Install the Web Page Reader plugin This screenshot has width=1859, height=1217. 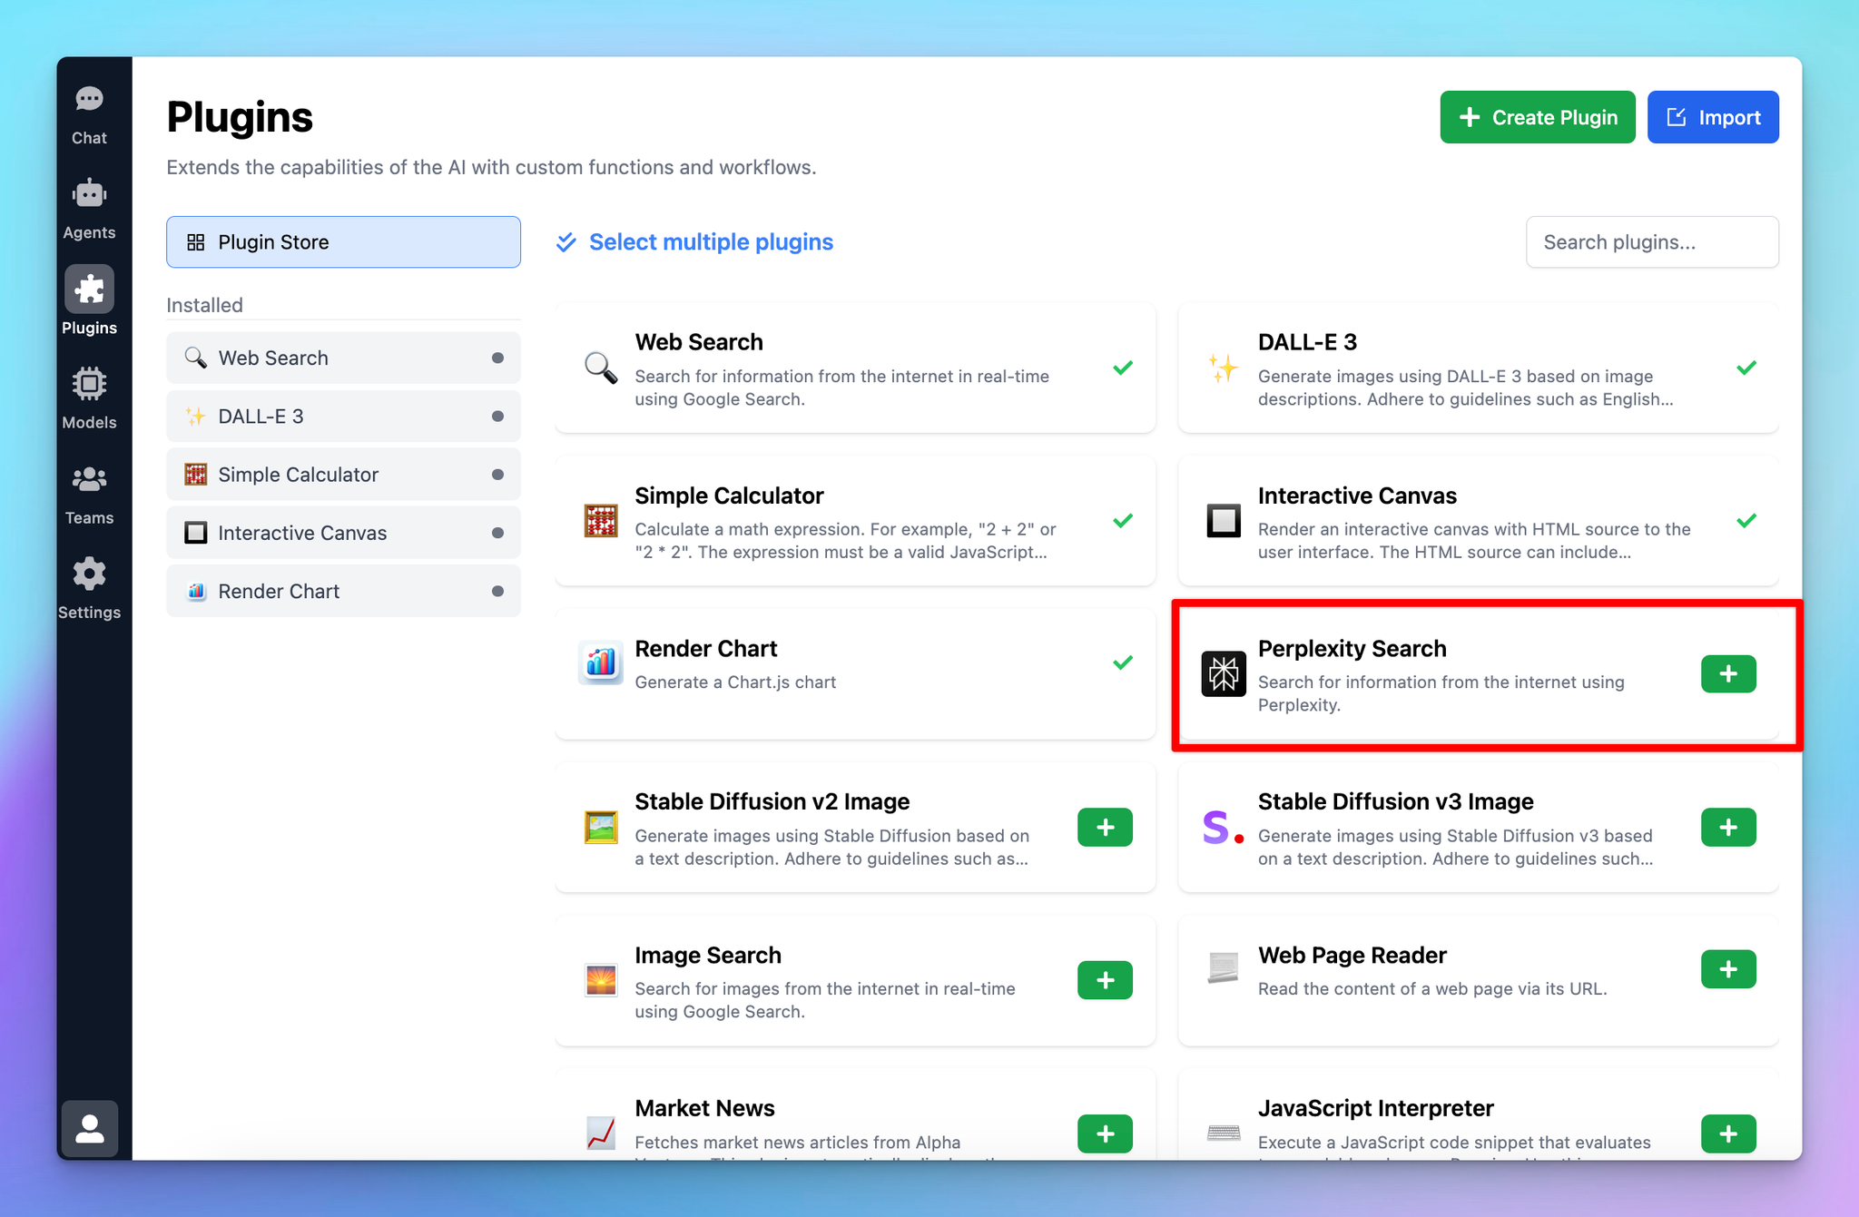pyautogui.click(x=1728, y=969)
